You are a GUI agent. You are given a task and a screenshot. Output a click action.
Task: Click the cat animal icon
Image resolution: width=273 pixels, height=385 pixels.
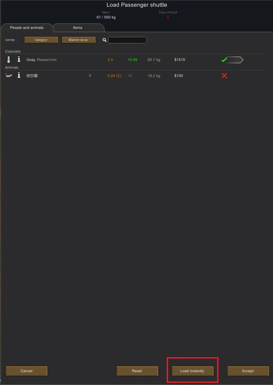[9, 76]
